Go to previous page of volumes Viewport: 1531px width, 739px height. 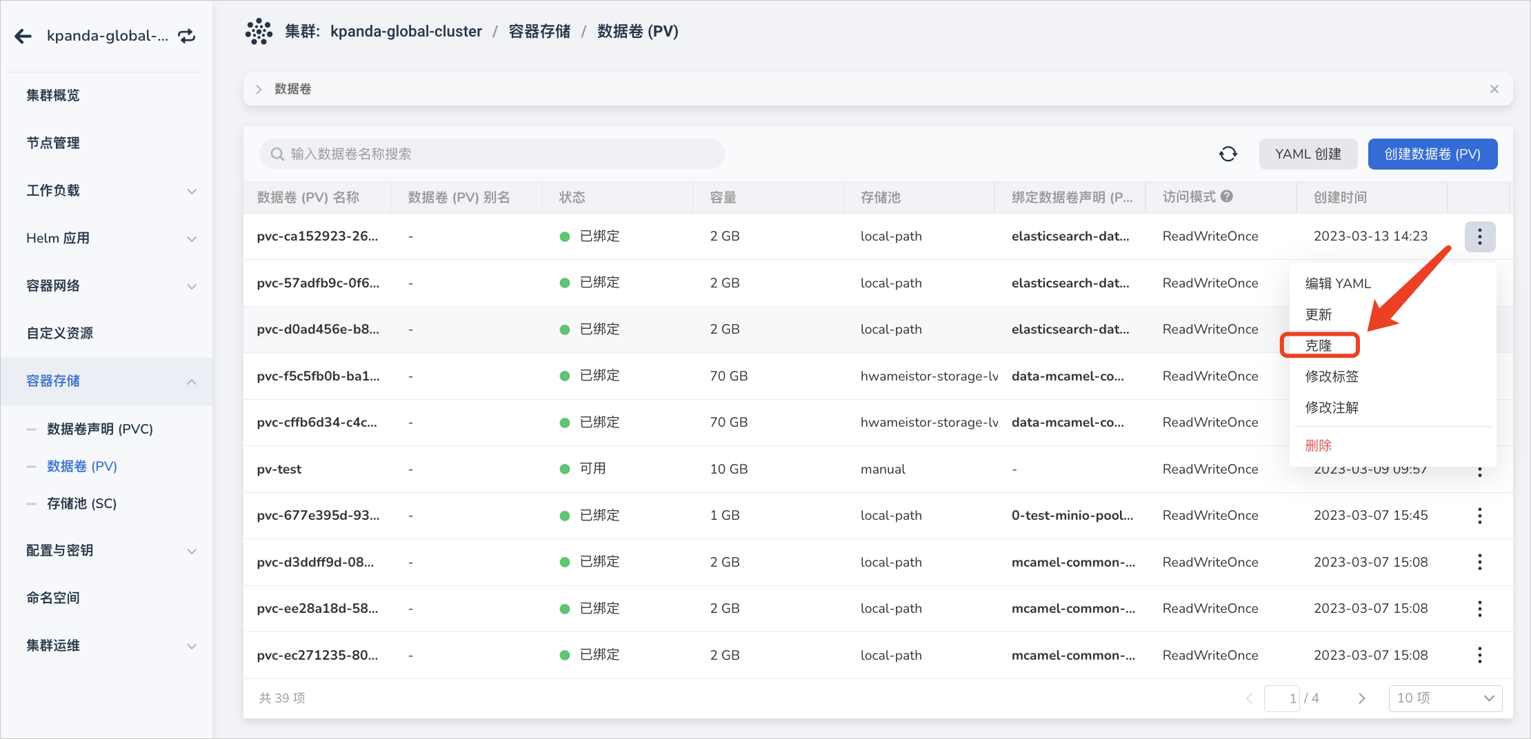pyautogui.click(x=1250, y=698)
